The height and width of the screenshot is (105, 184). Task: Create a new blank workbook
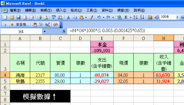(5, 17)
